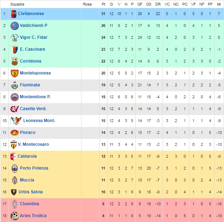Viewport: 224px width, 222px height.
Task: Click the Rosa column header
Action: click(x=87, y=4)
